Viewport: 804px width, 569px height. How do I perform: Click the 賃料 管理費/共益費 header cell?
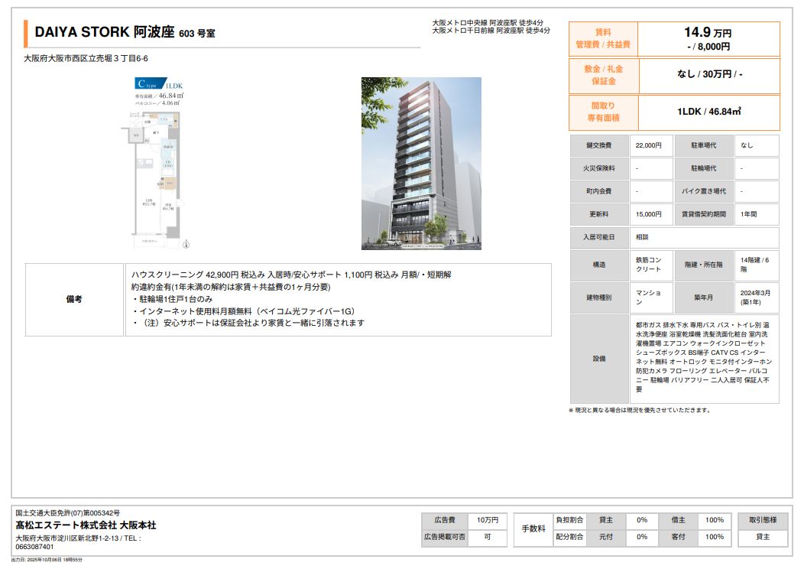click(x=602, y=39)
